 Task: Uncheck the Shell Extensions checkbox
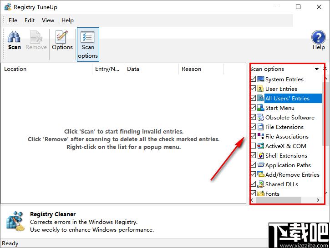[253, 155]
